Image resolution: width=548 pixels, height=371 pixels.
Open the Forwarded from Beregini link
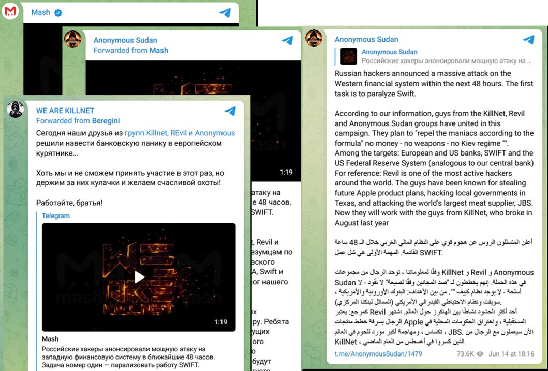(x=78, y=121)
